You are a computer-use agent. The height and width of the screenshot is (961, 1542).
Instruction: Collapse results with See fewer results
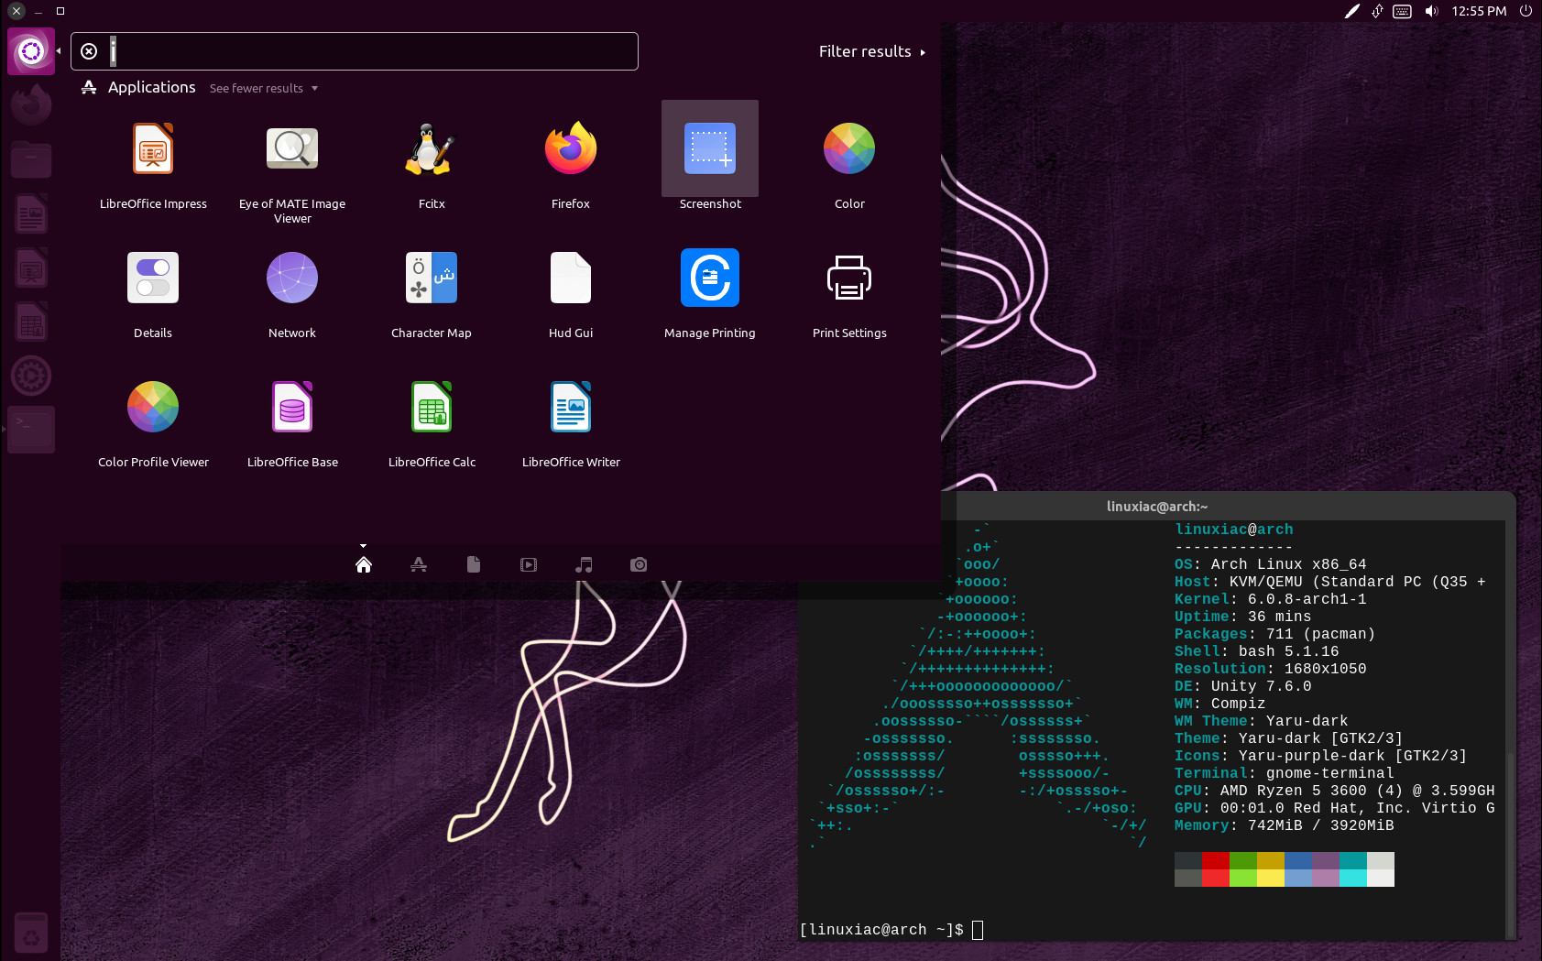pos(264,88)
